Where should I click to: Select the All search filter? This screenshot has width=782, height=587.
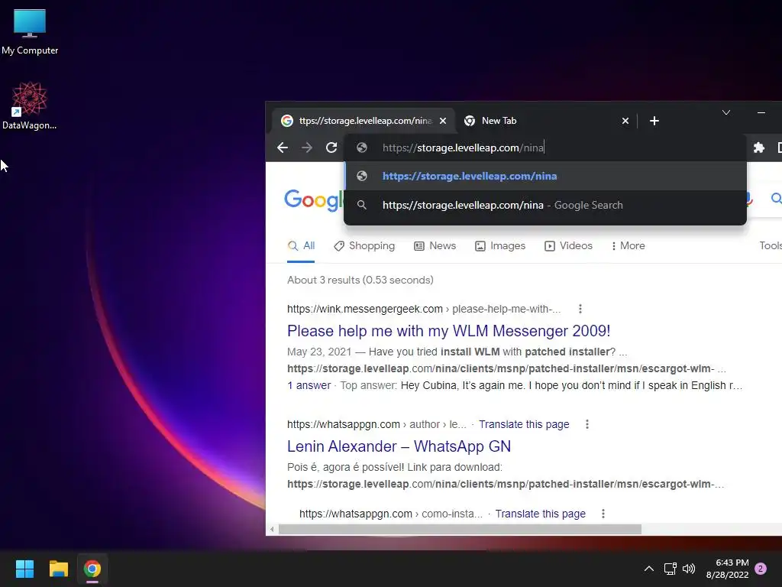[301, 245]
